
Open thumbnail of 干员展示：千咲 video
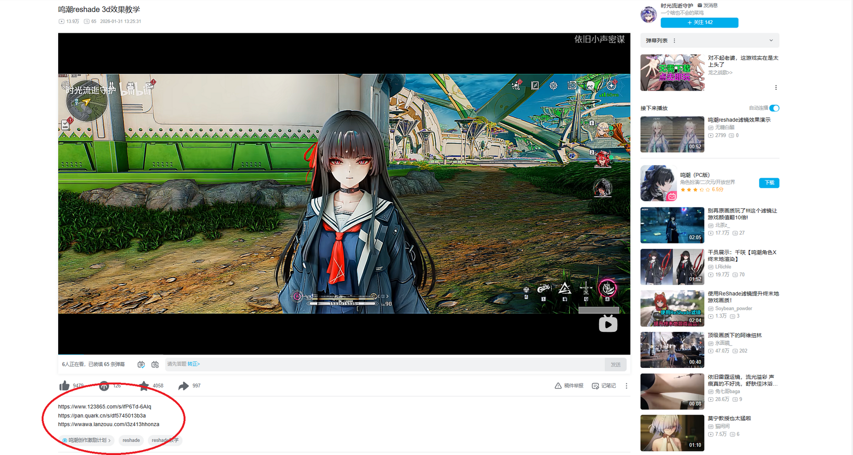coord(672,267)
